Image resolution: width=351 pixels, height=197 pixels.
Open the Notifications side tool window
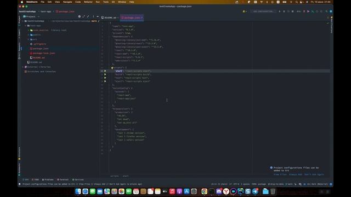click(331, 25)
